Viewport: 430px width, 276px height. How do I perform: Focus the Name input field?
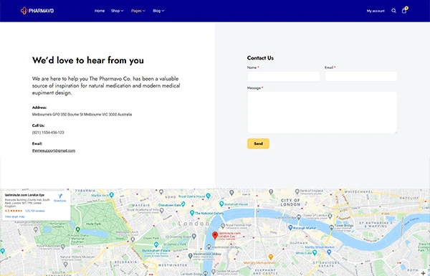coord(284,76)
